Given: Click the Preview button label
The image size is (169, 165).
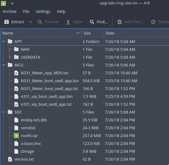Looking at the screenshot, I should coord(52,22).
